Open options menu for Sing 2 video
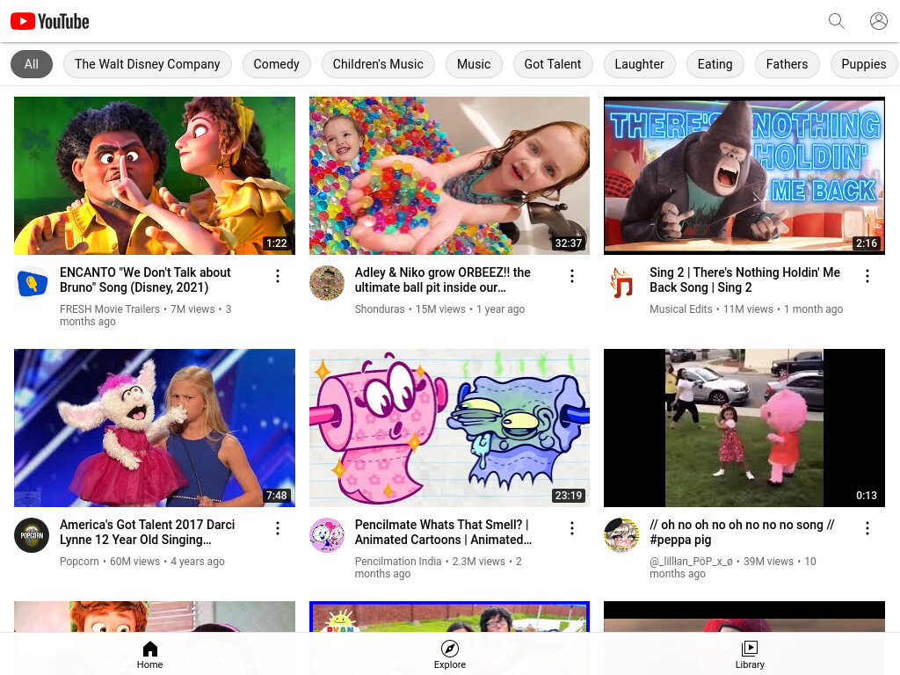The image size is (900, 675). tap(867, 276)
